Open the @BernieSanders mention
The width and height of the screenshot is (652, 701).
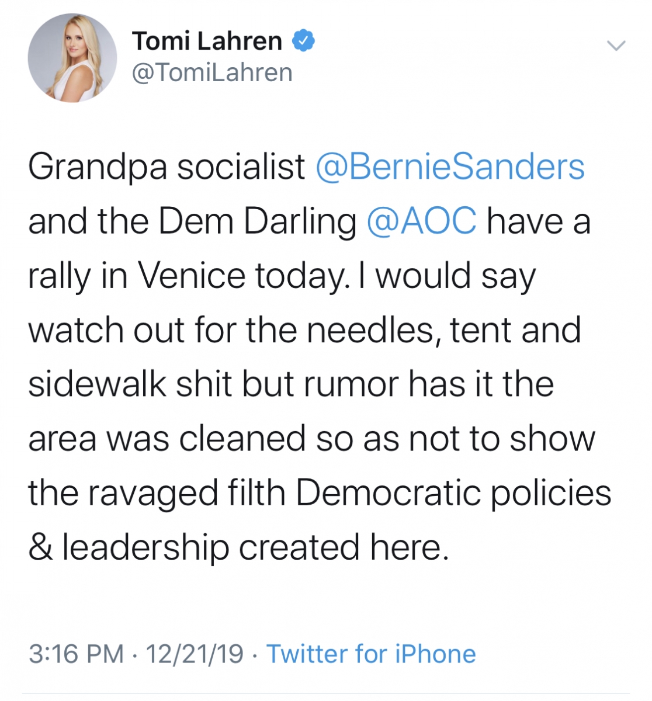pyautogui.click(x=450, y=167)
